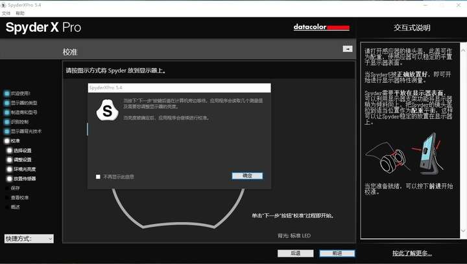467x264 pixels.
Task: Select the 概述 step
Action: pyautogui.click(x=15, y=207)
